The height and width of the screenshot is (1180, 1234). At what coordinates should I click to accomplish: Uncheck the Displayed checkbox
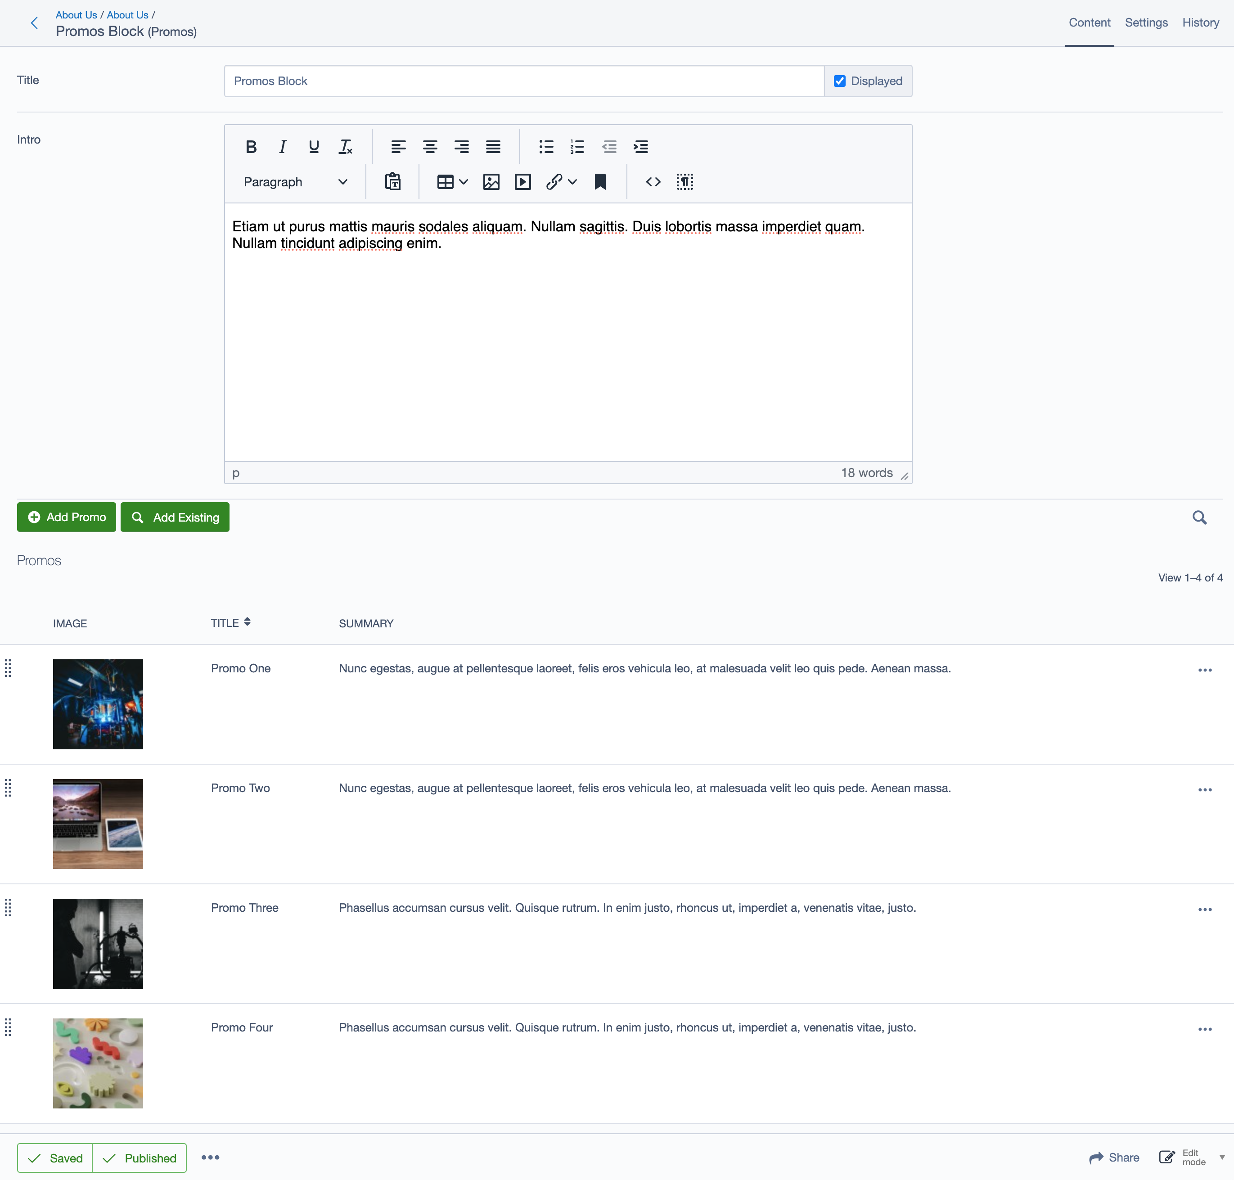tap(839, 81)
